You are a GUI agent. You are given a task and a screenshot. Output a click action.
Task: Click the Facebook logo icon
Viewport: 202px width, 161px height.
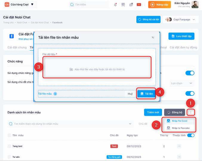[x=12, y=36]
